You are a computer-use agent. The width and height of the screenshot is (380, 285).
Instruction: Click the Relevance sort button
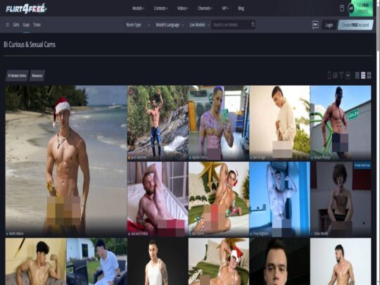click(x=37, y=75)
